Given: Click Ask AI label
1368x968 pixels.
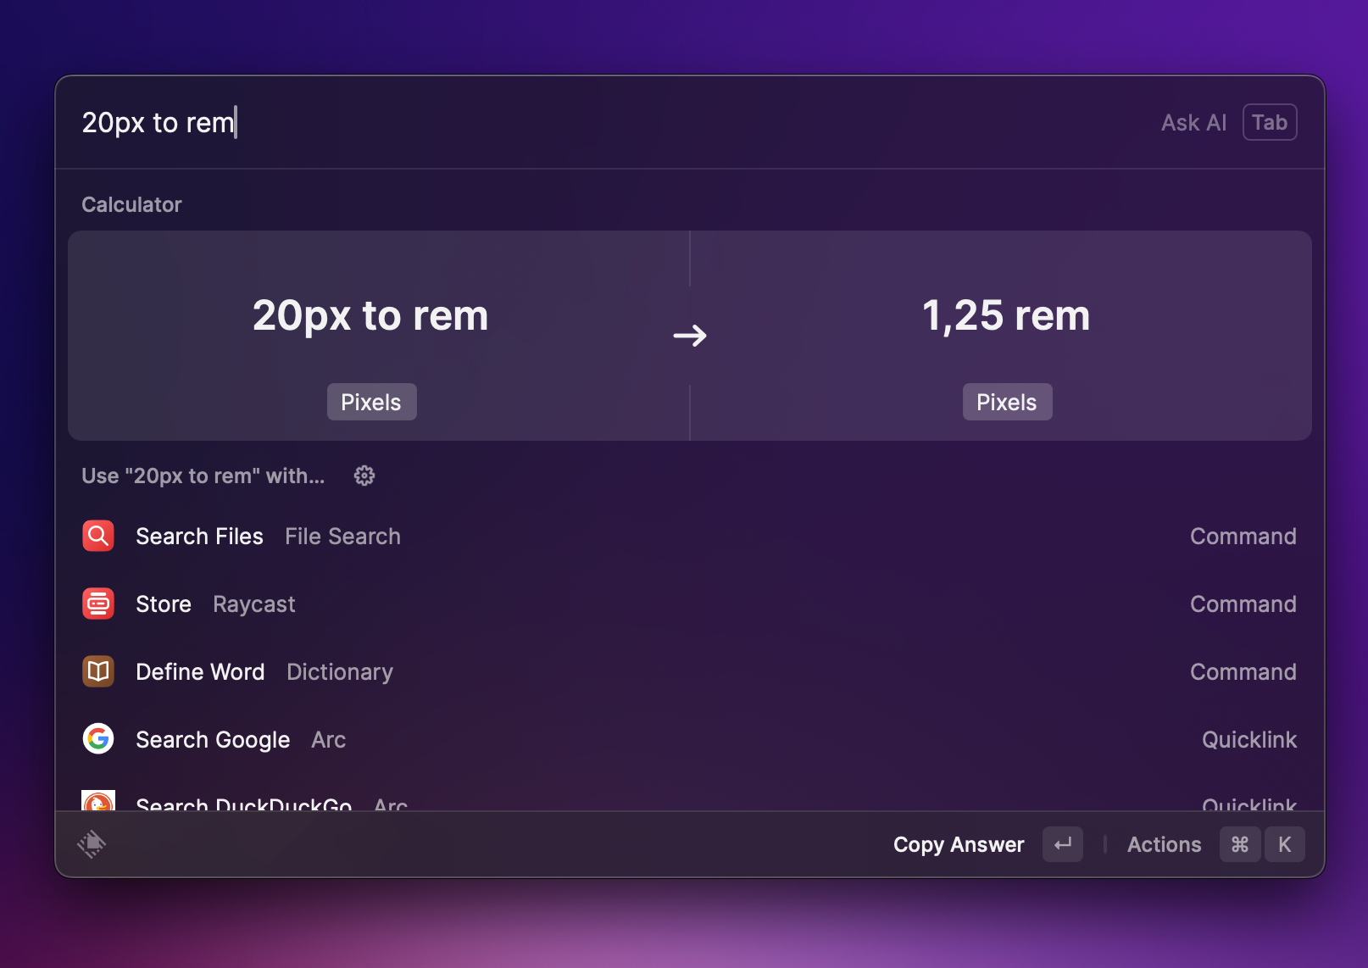Looking at the screenshot, I should coord(1193,123).
